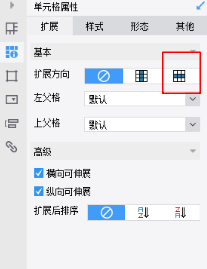Expand sidebar with the gray triangle arrow

pyautogui.click(x=12, y=5)
